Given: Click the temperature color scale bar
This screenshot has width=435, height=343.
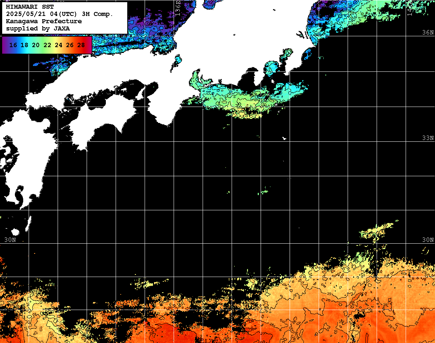Looking at the screenshot, I should coord(47,45).
